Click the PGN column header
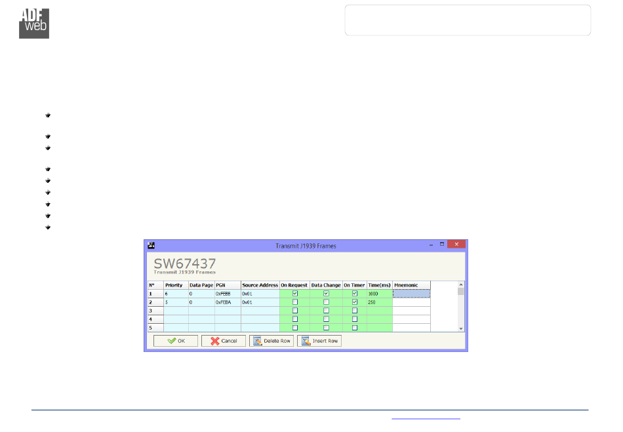 pyautogui.click(x=228, y=285)
